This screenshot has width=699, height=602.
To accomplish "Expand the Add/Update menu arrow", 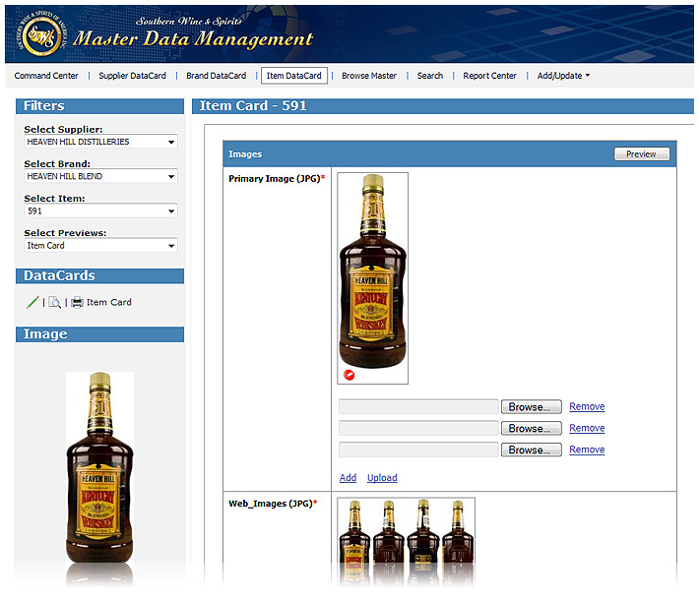I will 588,76.
